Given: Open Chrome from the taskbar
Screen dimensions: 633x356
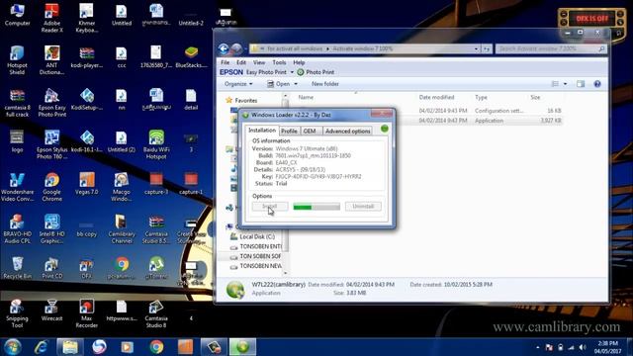Looking at the screenshot, I should tap(156, 347).
